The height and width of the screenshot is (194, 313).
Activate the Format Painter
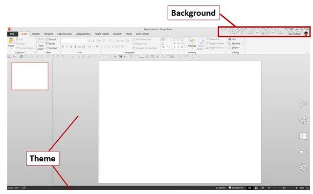coord(25,48)
